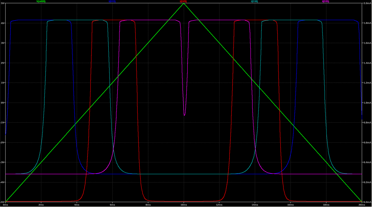Select the 18ms time axis label
Screen dimensions: 372x207
[326, 205]
